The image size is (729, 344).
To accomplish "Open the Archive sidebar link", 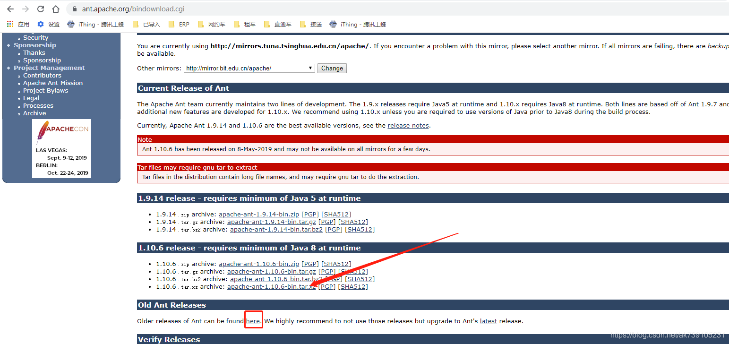I will coord(34,113).
